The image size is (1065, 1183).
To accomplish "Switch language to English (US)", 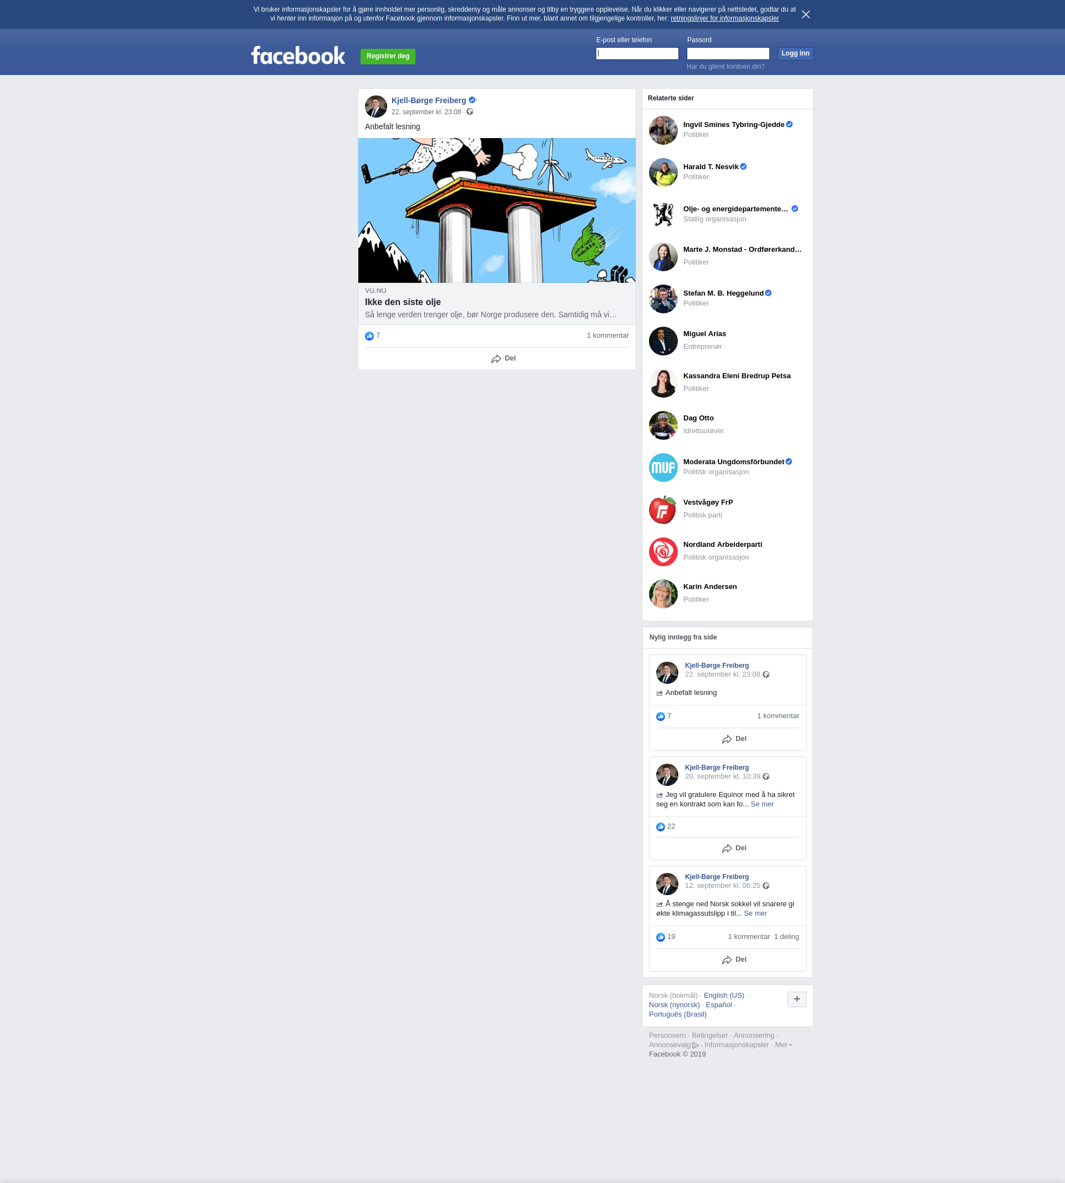I will click(723, 995).
